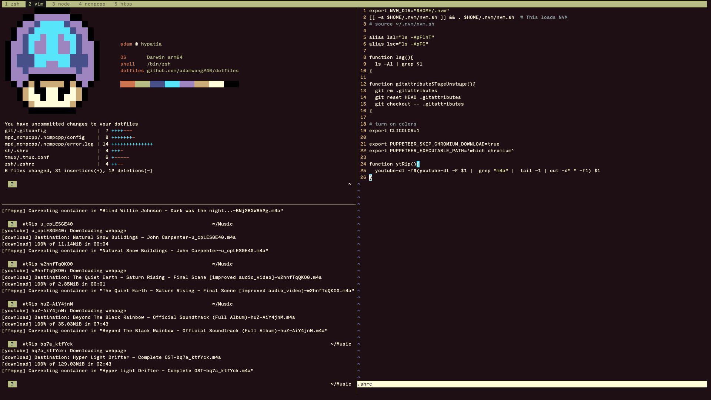Click the active vim tmux tab
Image resolution: width=711 pixels, height=400 pixels.
click(36, 4)
